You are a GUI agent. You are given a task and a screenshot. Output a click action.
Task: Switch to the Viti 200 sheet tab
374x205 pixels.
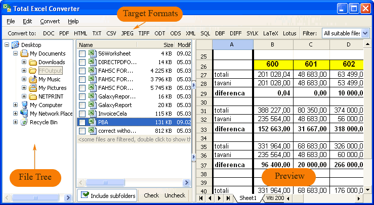point(275,198)
